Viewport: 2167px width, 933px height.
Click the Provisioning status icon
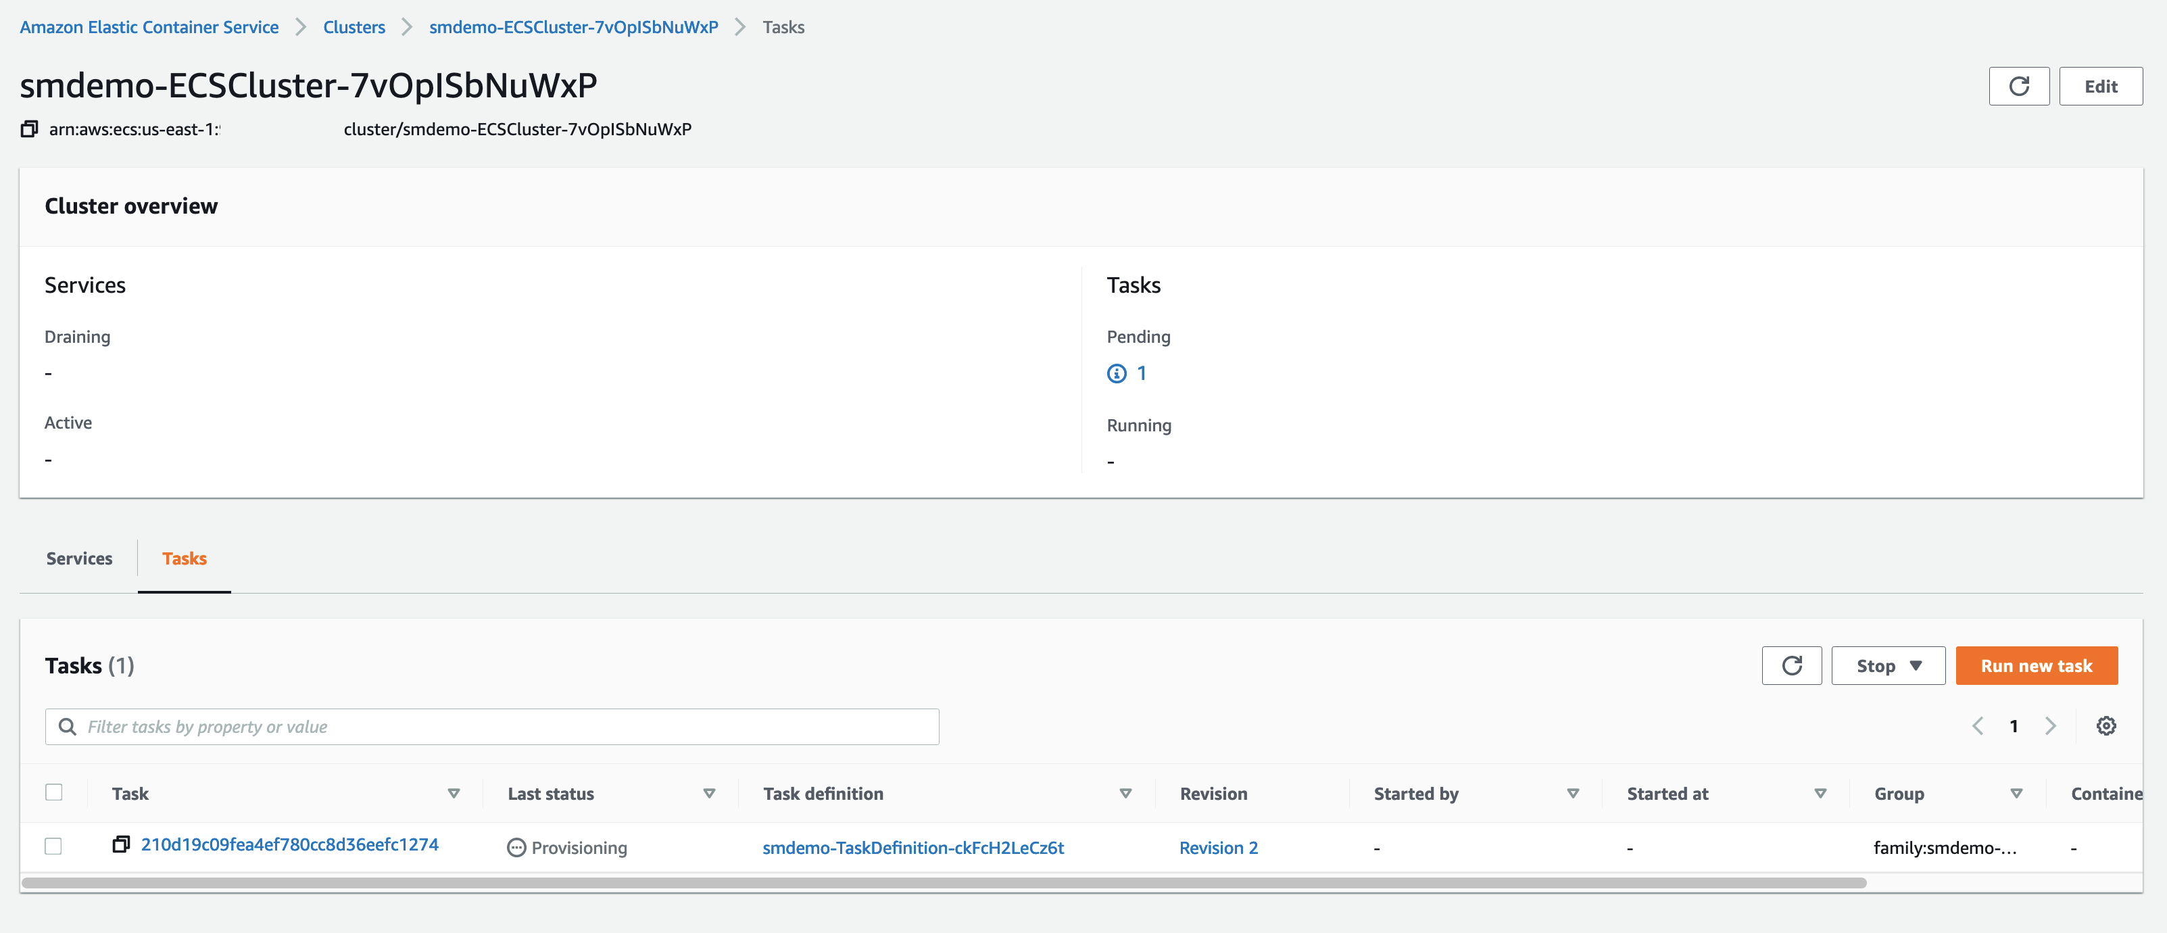516,847
